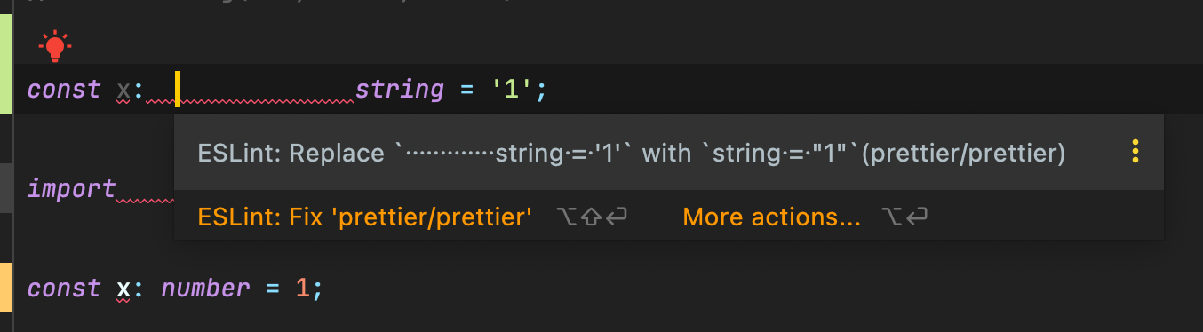This screenshot has height=332, width=1203.
Task: Click the const keyword on the string line
Action: (x=64, y=90)
